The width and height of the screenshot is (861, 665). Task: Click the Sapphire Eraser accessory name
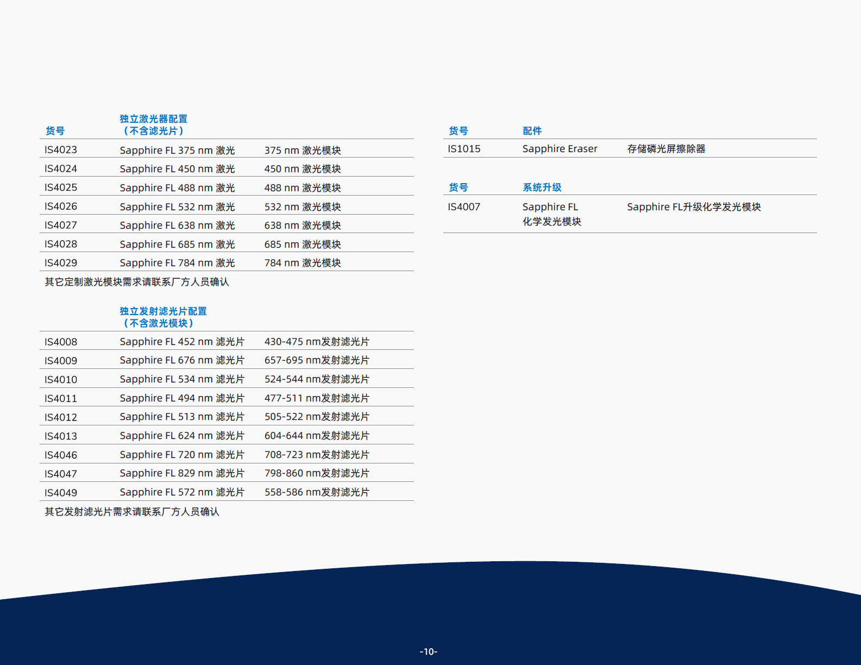560,149
